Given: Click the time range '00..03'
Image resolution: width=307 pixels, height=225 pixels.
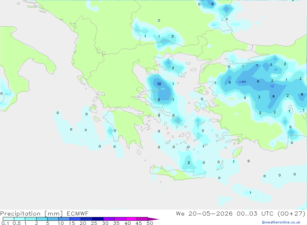Looking at the screenshot, I should 247,213.
